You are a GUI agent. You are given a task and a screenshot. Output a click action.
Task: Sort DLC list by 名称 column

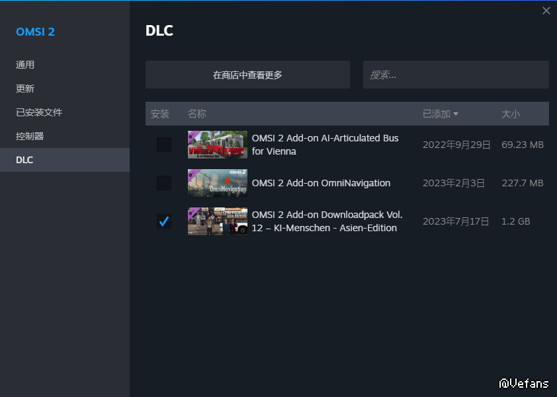[196, 114]
